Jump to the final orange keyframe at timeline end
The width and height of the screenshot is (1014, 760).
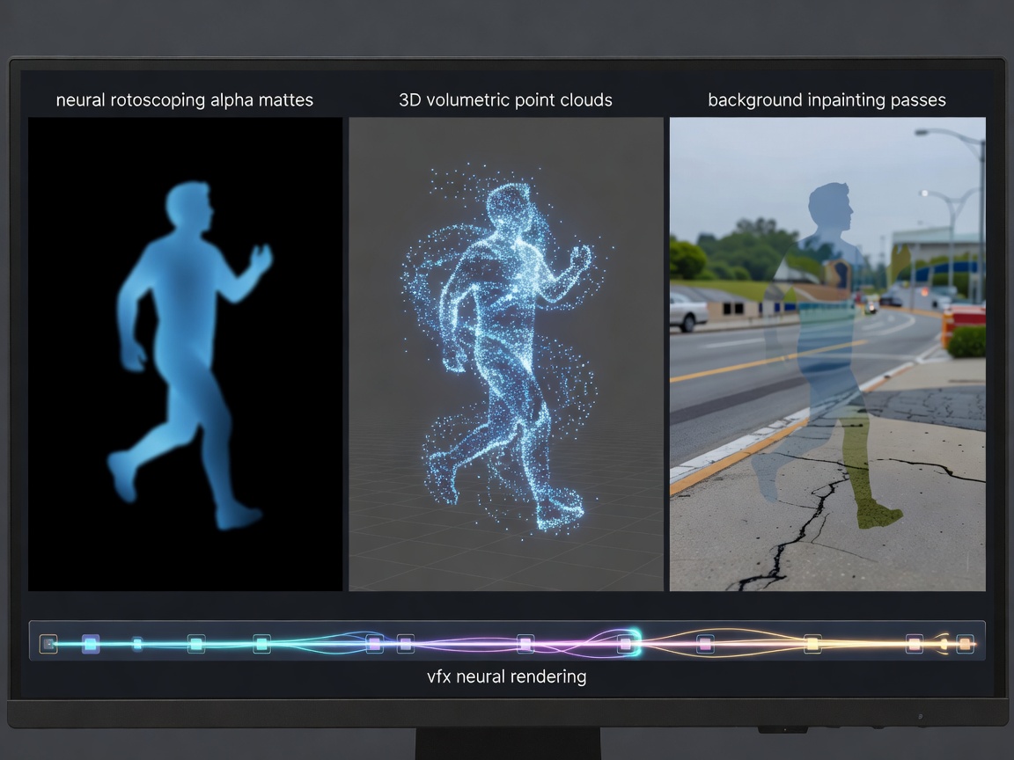(x=965, y=644)
